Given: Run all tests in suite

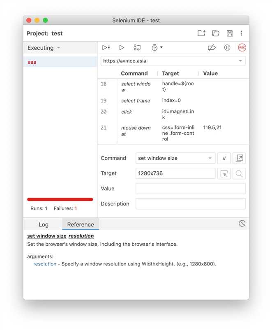Looking at the screenshot, I should click(106, 48).
